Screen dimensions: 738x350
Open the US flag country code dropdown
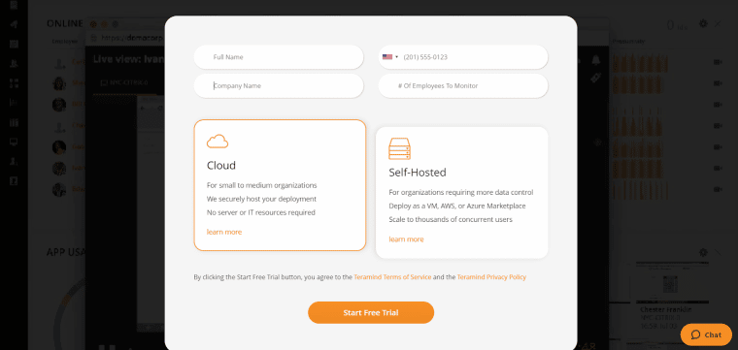click(390, 57)
